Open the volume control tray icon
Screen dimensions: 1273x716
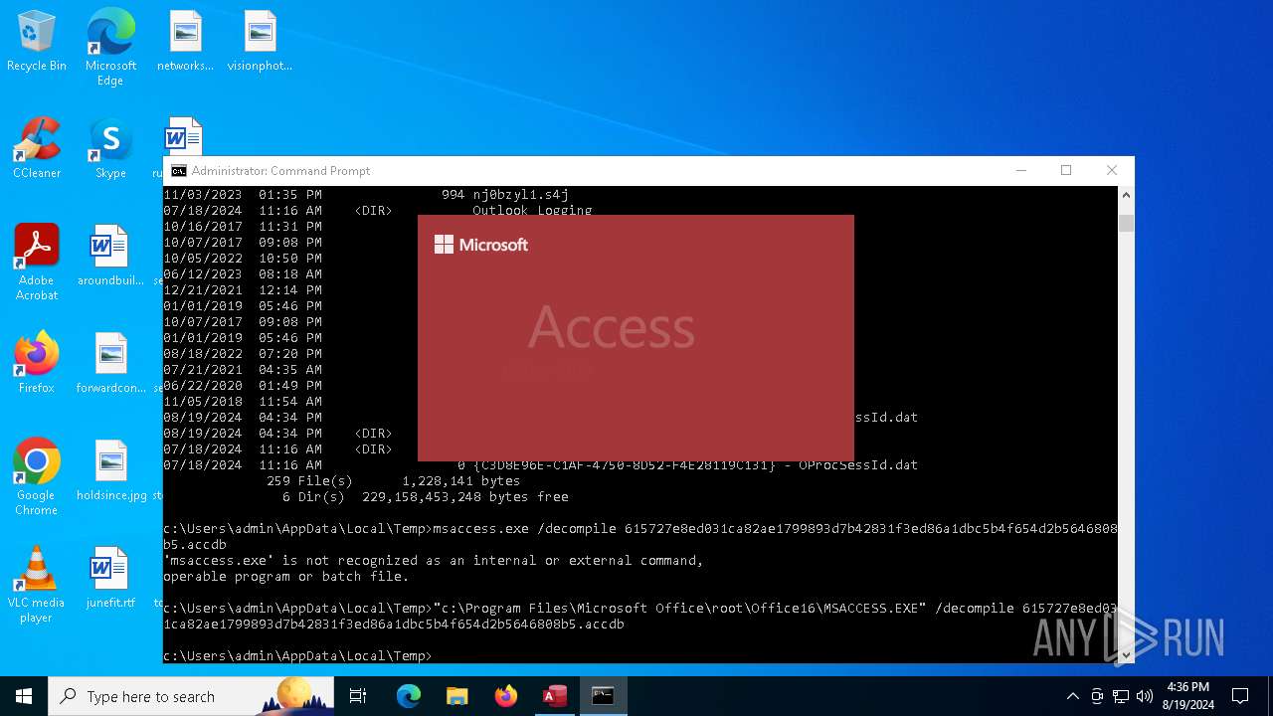pos(1145,696)
